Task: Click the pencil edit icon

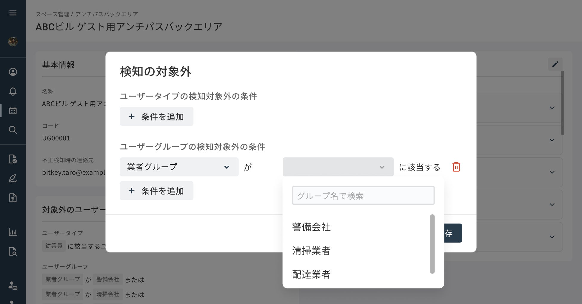Action: point(555,64)
